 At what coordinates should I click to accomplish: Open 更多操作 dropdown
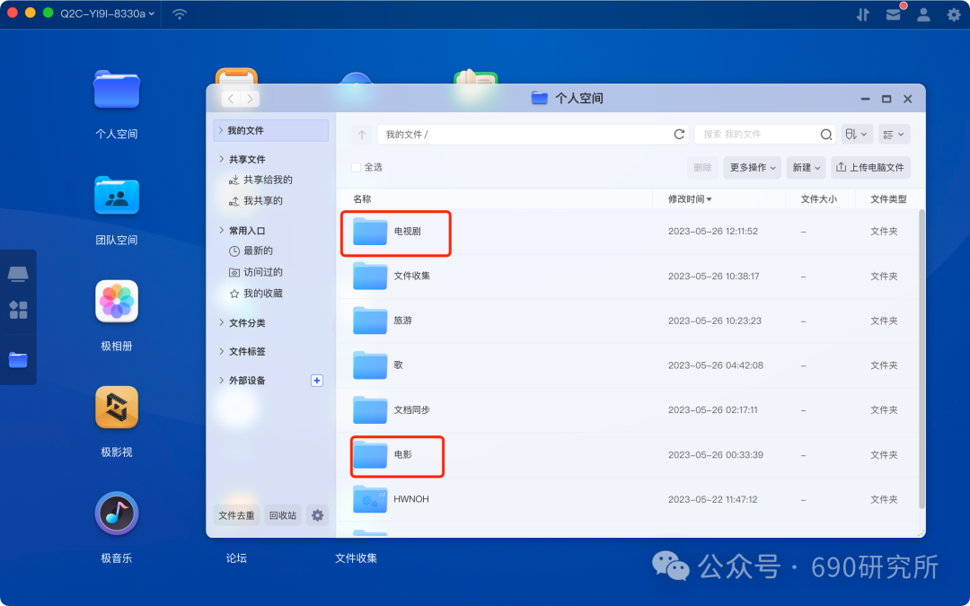tap(753, 168)
